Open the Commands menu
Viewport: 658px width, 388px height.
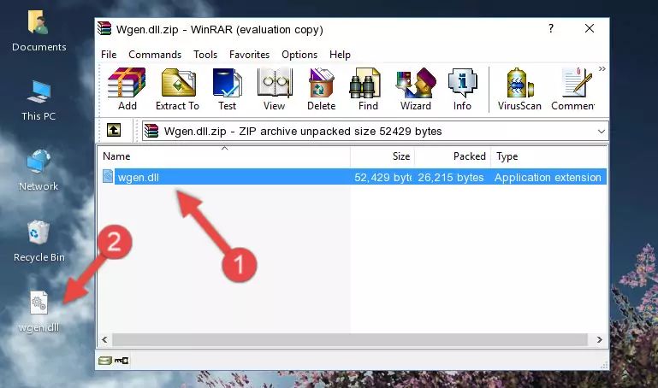(x=155, y=55)
